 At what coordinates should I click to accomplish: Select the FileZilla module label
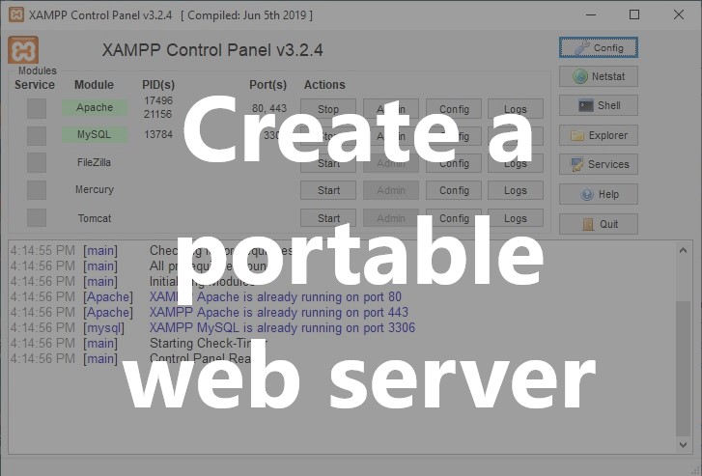click(x=94, y=162)
